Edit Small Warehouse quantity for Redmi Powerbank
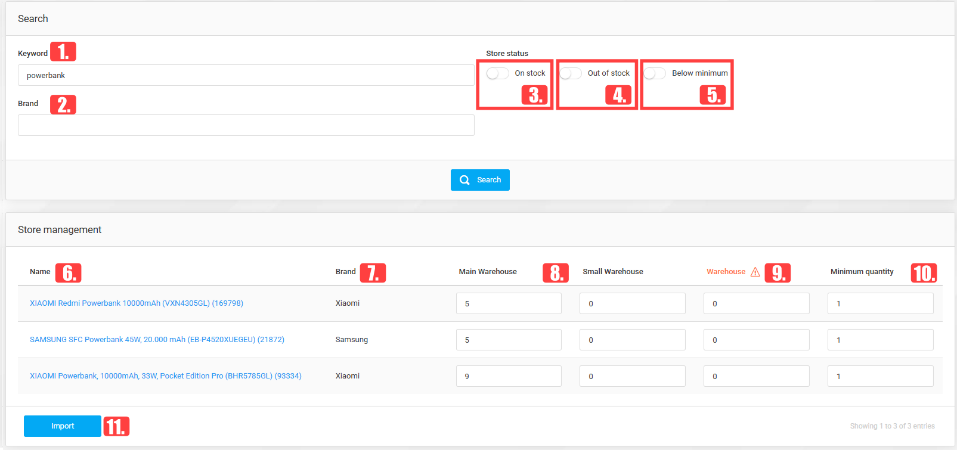The width and height of the screenshot is (957, 450). coord(632,303)
